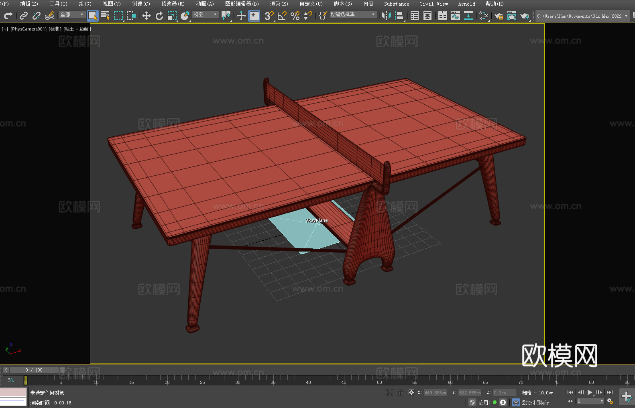Activate the Rotate tool
This screenshot has width=635, height=408.
pos(159,16)
